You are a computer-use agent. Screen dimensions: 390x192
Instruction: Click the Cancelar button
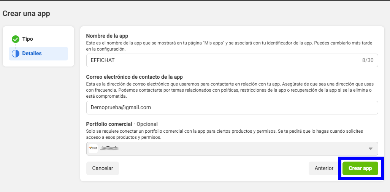(103, 168)
